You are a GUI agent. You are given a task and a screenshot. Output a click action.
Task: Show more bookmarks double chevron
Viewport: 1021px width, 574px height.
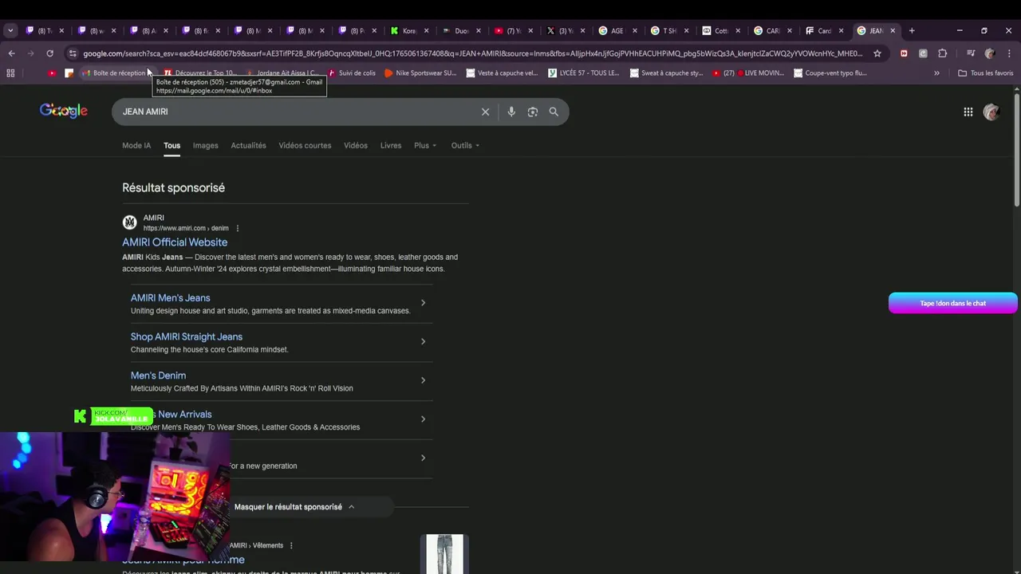(936, 73)
